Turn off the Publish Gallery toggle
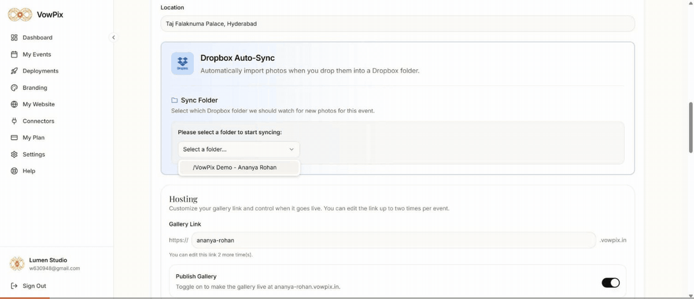Screen dimensions: 694x299 [x=611, y=282]
